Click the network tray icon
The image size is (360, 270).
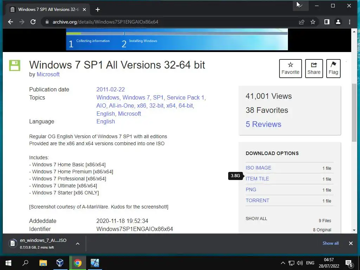pyautogui.click(x=291, y=263)
